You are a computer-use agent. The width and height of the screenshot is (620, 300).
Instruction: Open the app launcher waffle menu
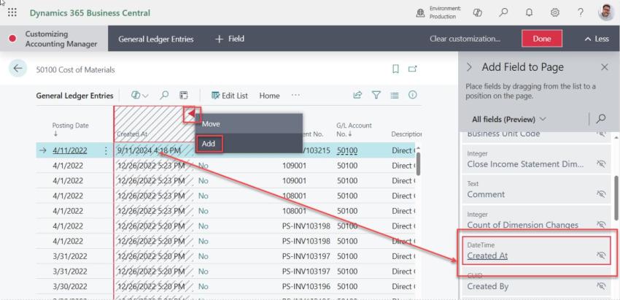coord(12,12)
